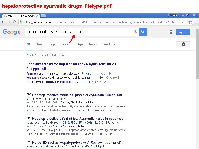Switch to the Maps tab
199x149 pixels.
(x=80, y=44)
